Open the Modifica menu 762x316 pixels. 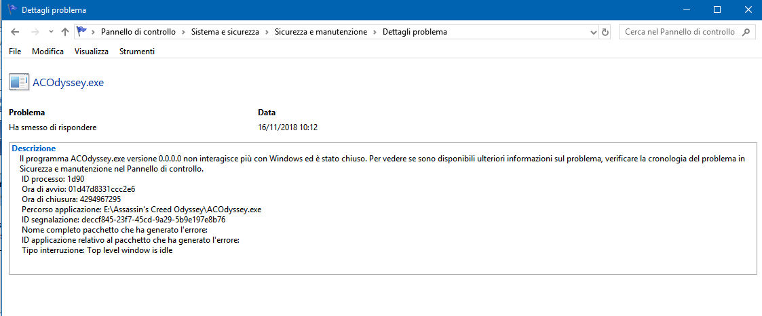pos(47,52)
